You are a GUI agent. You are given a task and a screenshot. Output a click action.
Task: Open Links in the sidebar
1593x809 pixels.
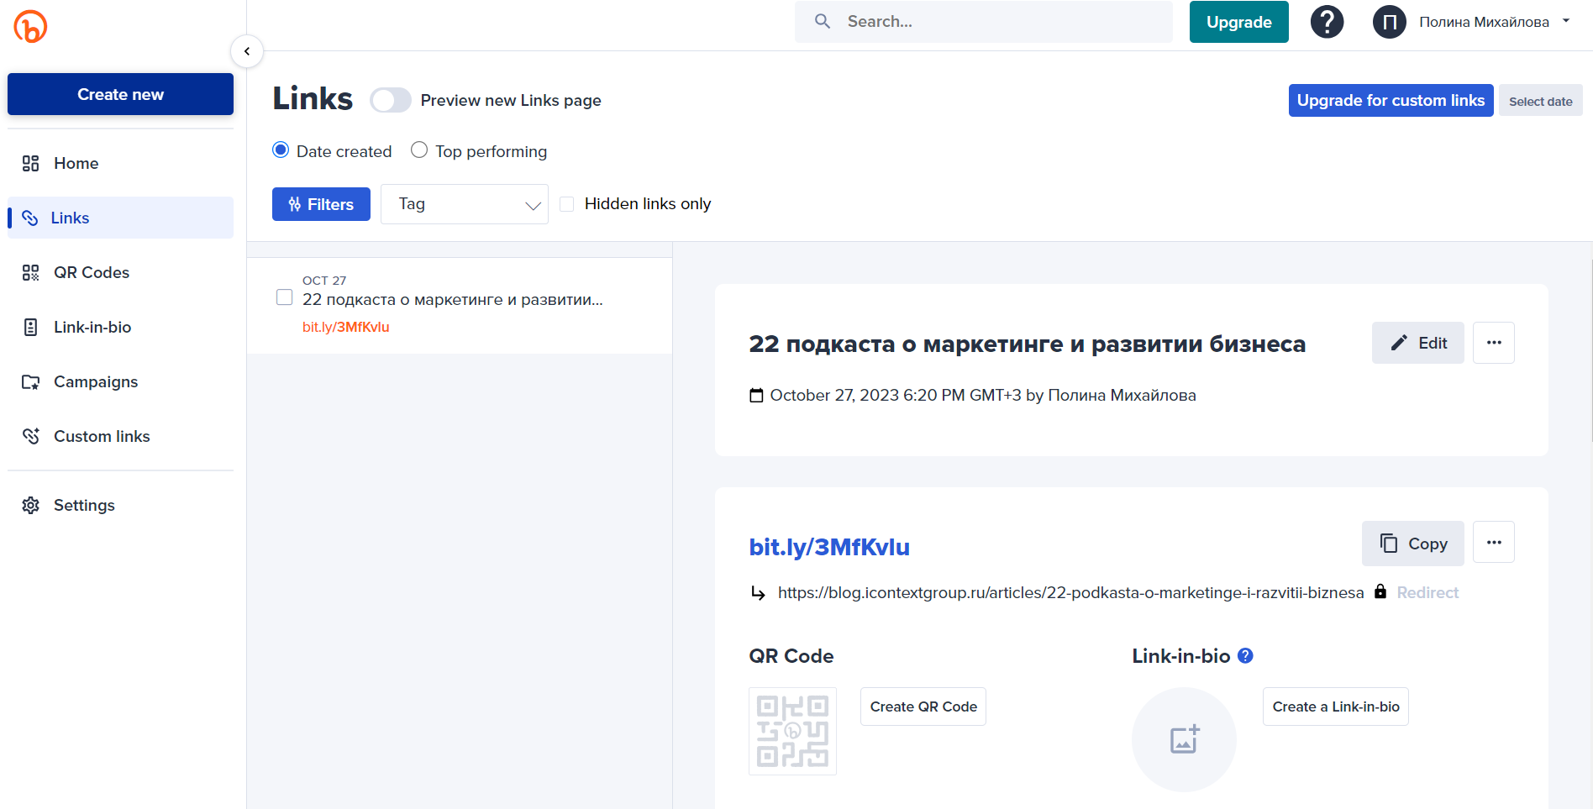click(120, 218)
